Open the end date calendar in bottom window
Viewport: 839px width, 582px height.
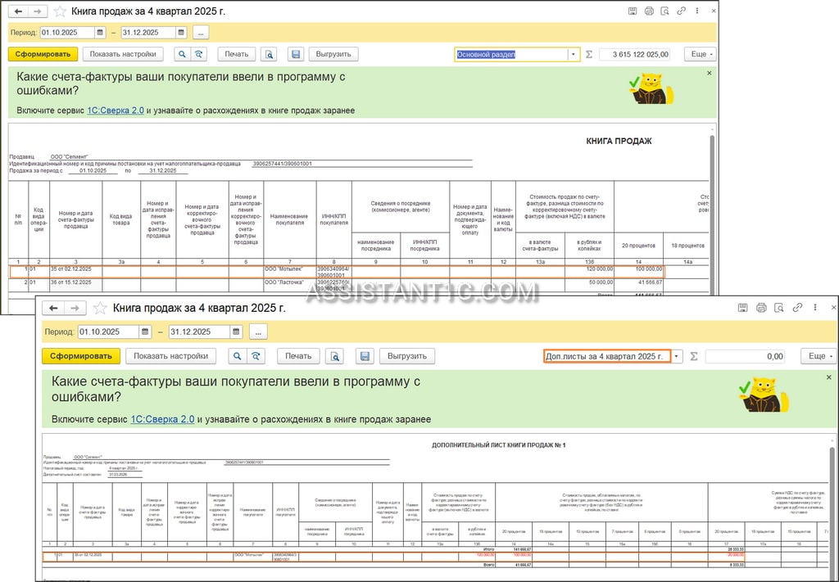point(236,332)
